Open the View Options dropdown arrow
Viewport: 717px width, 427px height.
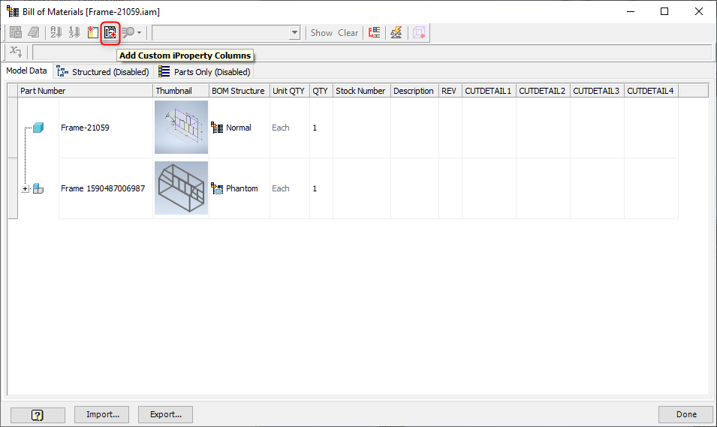pyautogui.click(x=140, y=33)
